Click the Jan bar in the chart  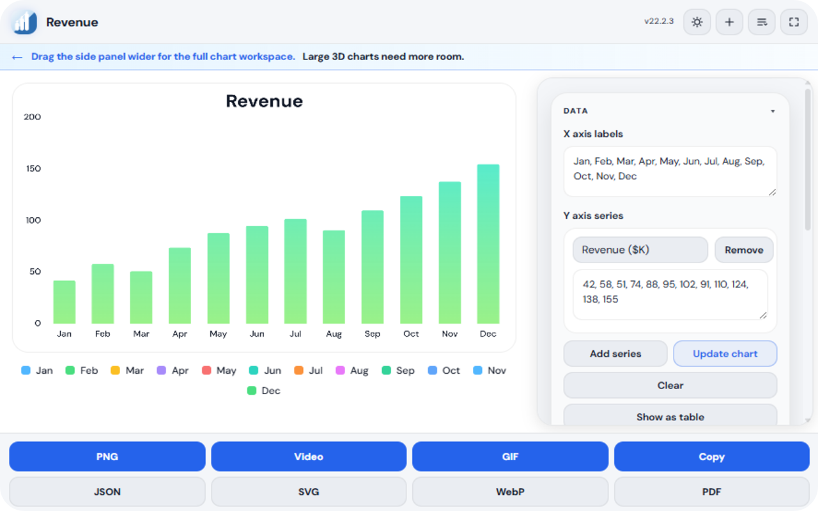point(64,302)
